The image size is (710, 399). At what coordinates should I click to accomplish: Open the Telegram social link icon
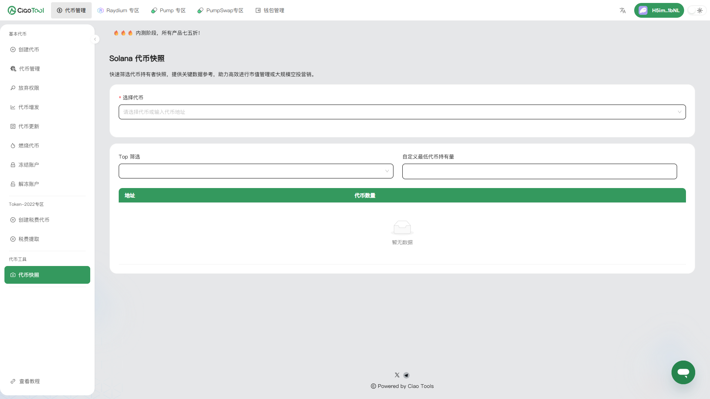point(406,375)
